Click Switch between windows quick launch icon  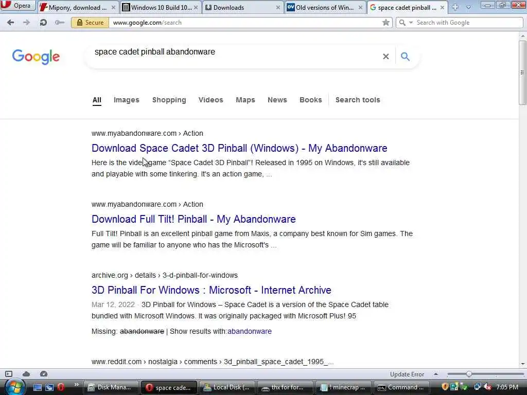49,387
